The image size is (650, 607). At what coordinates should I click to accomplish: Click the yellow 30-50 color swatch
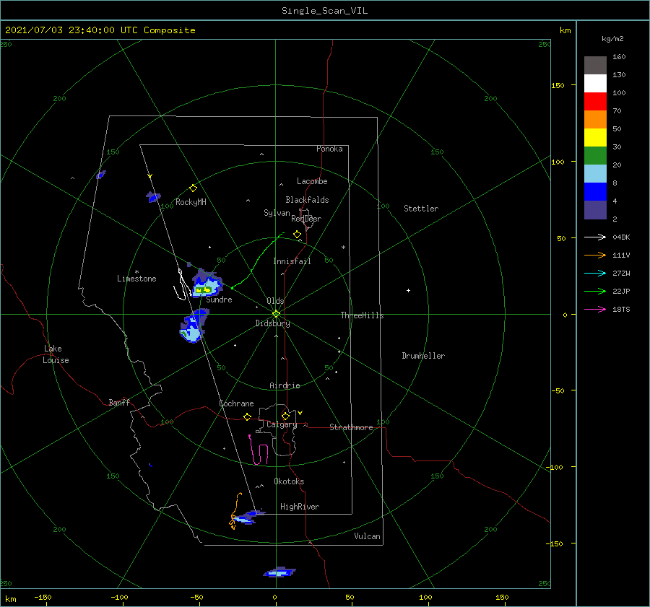[x=595, y=138]
